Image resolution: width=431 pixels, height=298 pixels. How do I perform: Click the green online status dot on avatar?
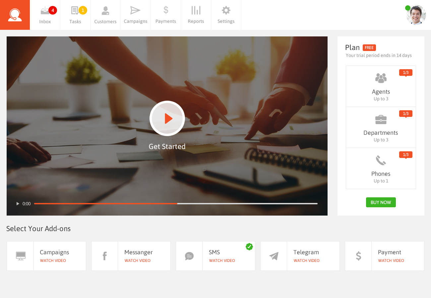point(408,7)
